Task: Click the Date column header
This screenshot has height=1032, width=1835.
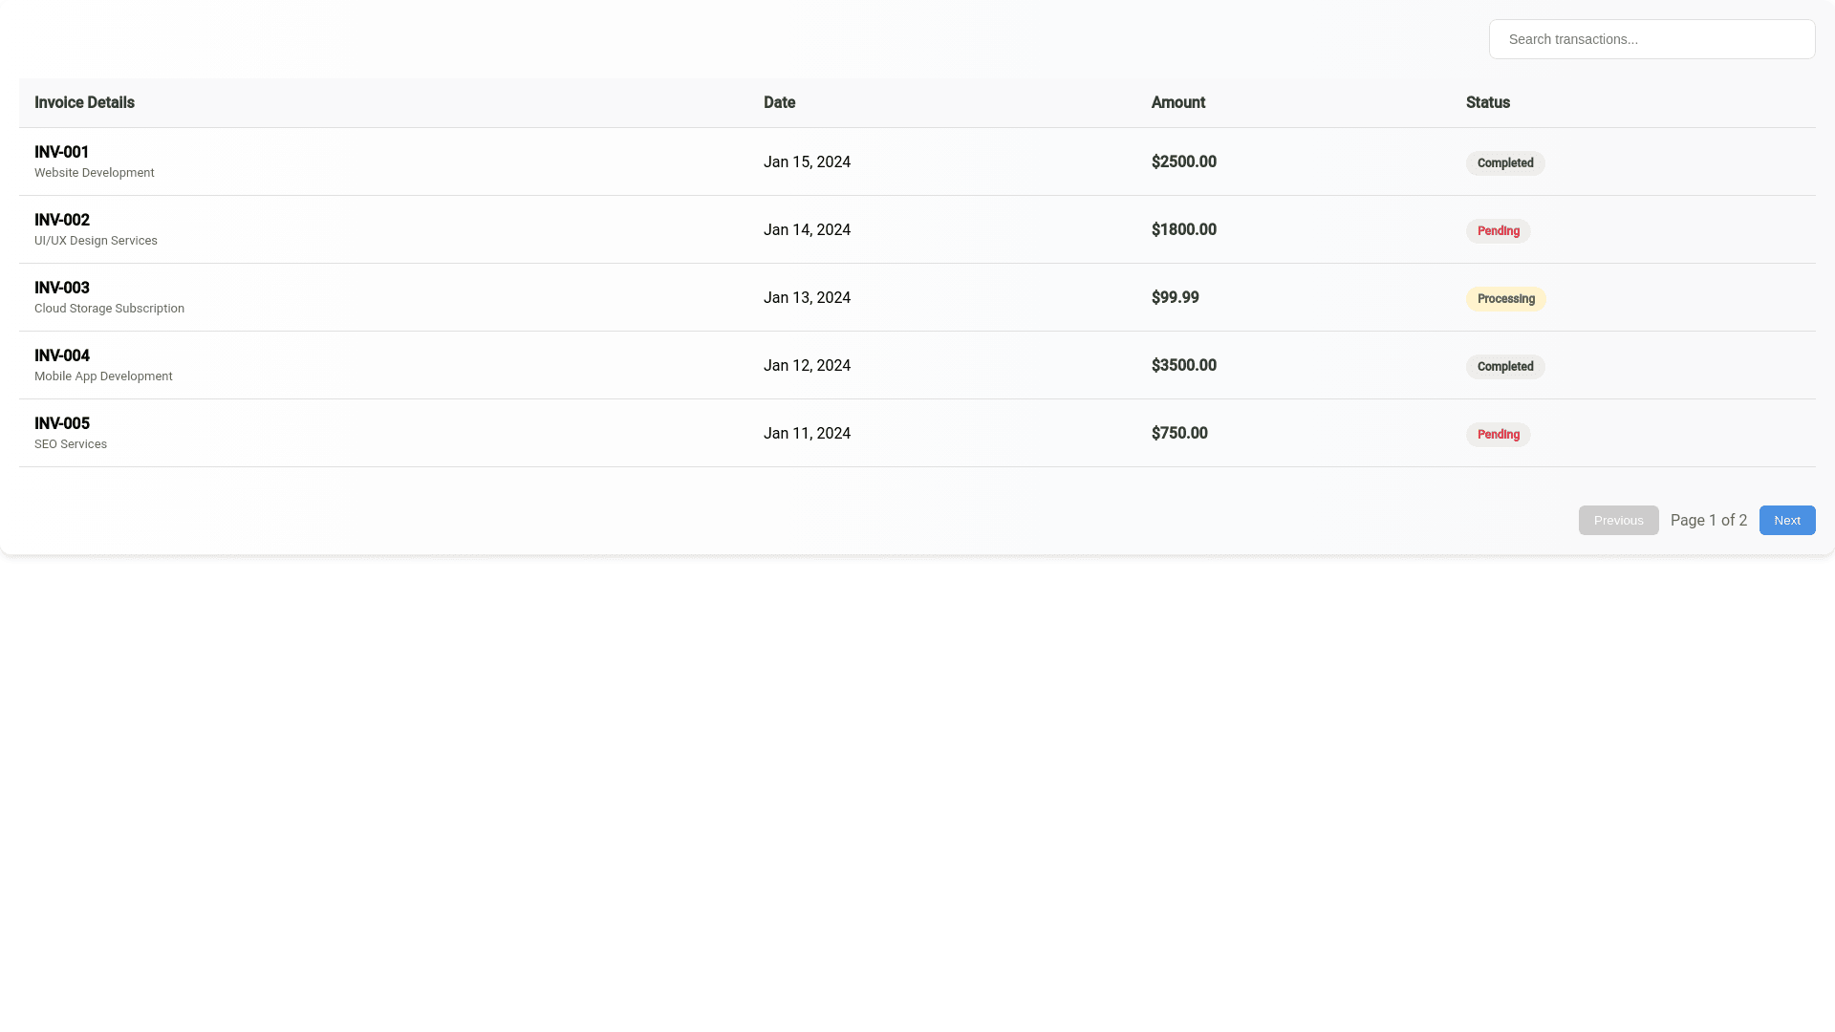Action: (779, 103)
